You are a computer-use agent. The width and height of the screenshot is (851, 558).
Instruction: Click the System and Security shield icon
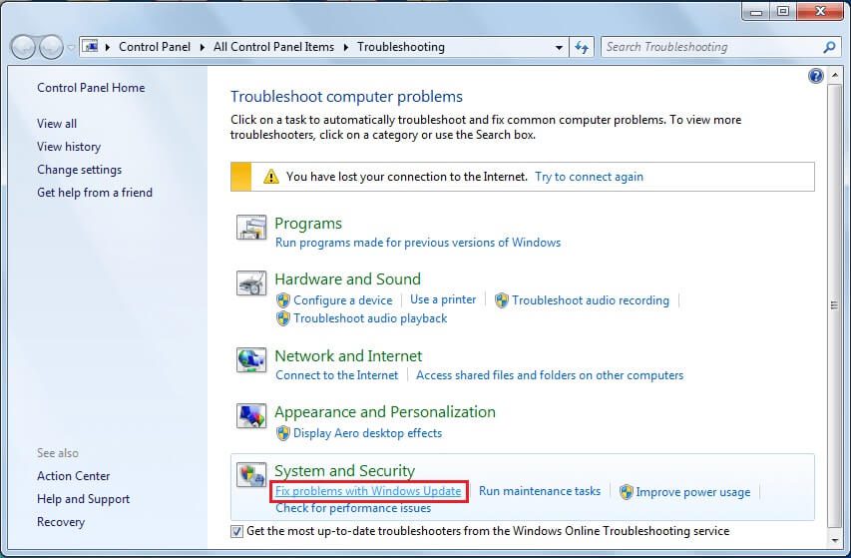pyautogui.click(x=251, y=474)
